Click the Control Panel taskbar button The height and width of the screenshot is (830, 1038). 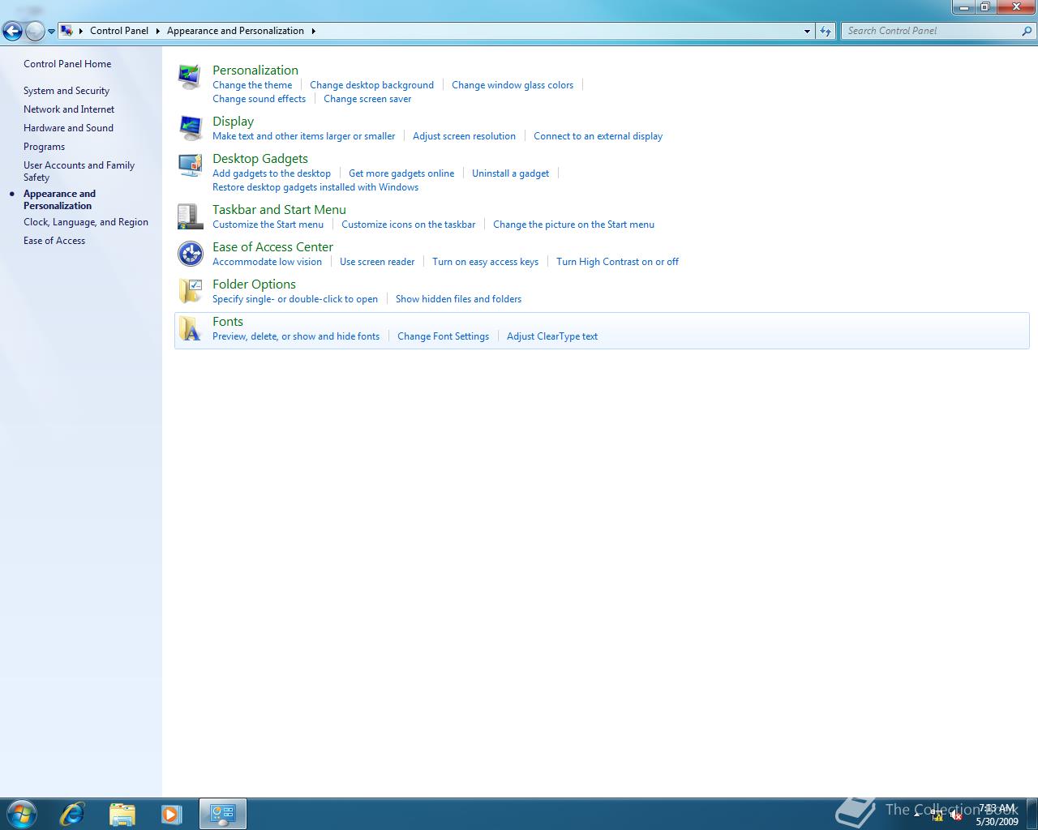click(x=223, y=814)
